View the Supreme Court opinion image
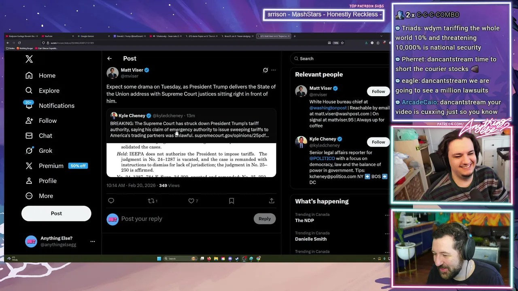The width and height of the screenshot is (518, 291). click(191, 160)
